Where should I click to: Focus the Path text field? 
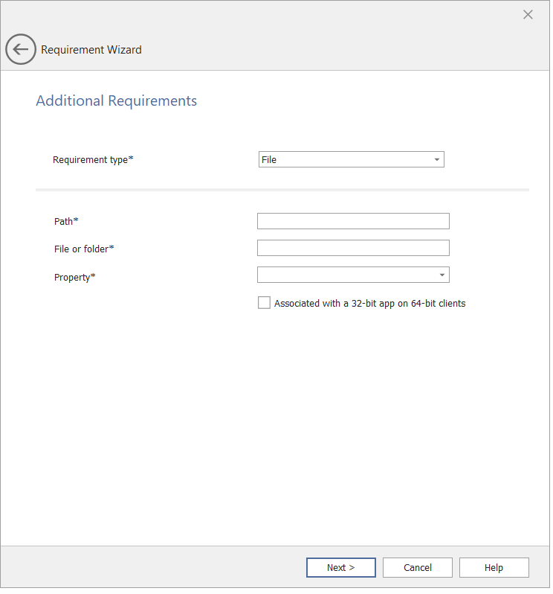point(353,221)
